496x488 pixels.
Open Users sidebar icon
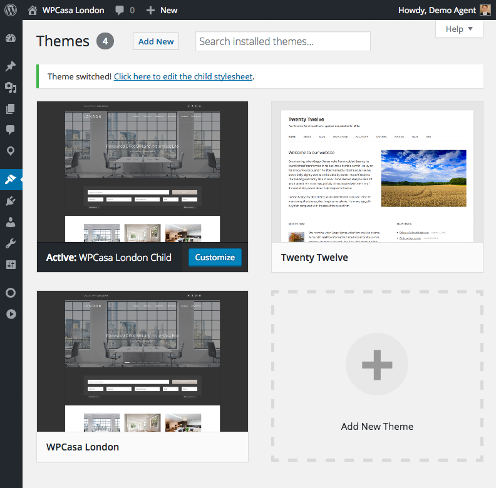point(11,222)
